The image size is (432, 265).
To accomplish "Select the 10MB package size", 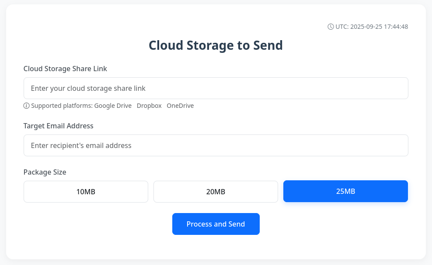I will [86, 192].
